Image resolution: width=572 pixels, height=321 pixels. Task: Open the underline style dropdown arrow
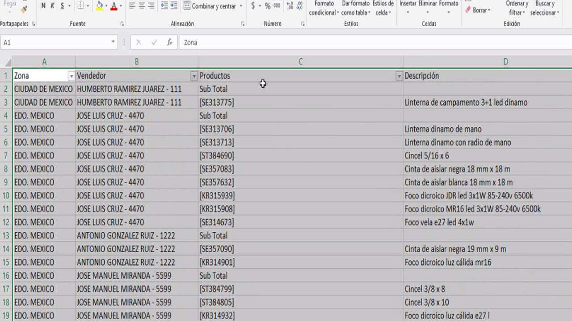coord(69,6)
